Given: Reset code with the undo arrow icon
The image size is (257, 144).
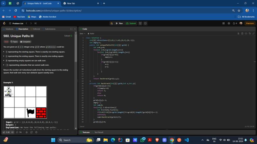Looking at the screenshot, I should pyautogui.click(x=250, y=33).
